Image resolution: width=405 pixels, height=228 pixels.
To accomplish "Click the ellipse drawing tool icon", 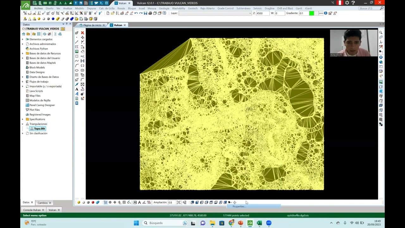I will tap(77, 70).
